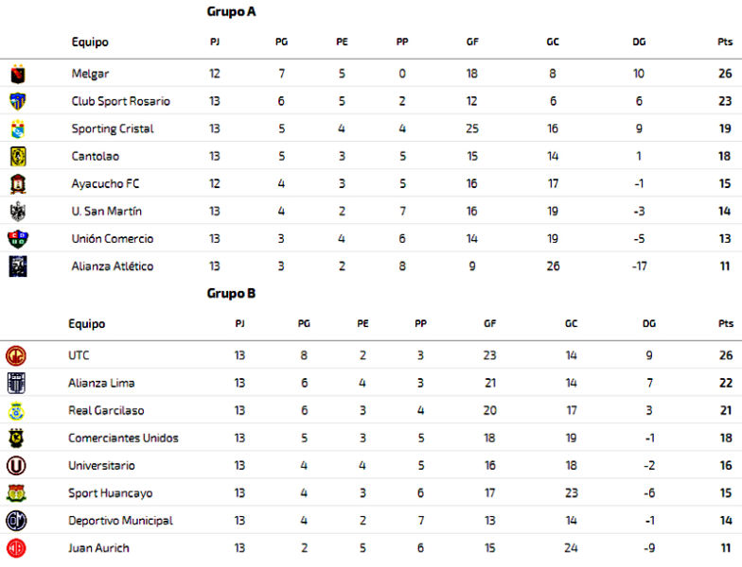Image resolution: width=742 pixels, height=567 pixels.
Task: Click the Melgar team crest
Action: [18, 74]
